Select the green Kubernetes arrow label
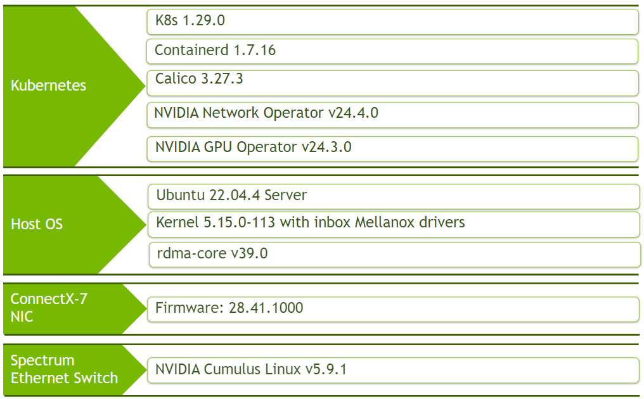The image size is (644, 399). [x=48, y=85]
